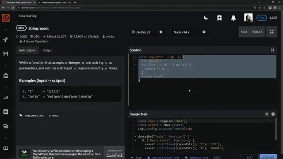Toggle dark mode moon icon
The width and height of the screenshot is (283, 159).
click(x=206, y=18)
